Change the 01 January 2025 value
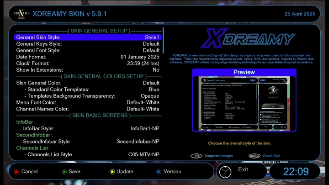Image resolution: width=329 pixels, height=185 pixels. (x=140, y=57)
